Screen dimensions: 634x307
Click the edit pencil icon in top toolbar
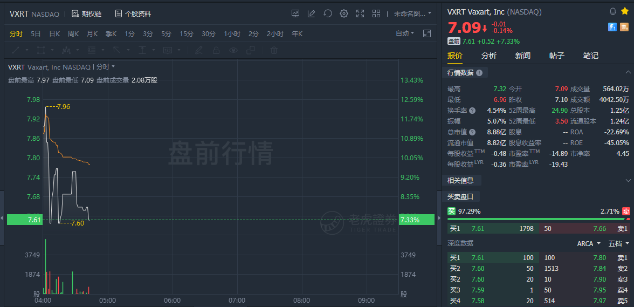click(x=312, y=13)
